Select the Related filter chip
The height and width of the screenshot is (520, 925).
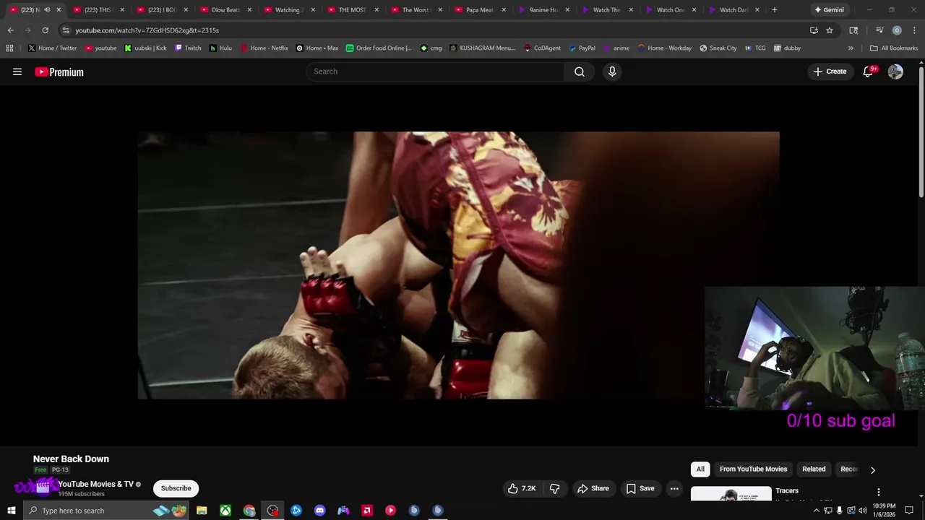(x=814, y=469)
